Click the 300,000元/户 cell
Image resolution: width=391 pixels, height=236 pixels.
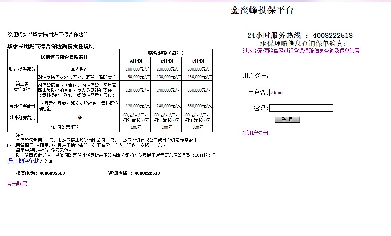[x=197, y=69]
